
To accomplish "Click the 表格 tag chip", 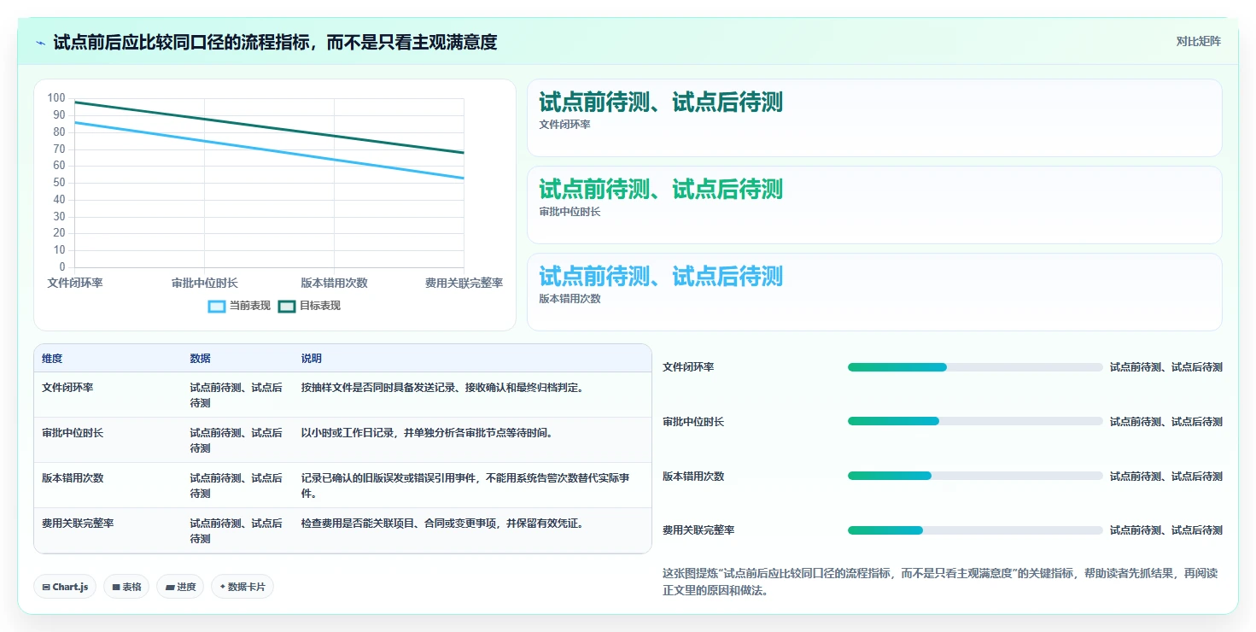I will [x=126, y=587].
